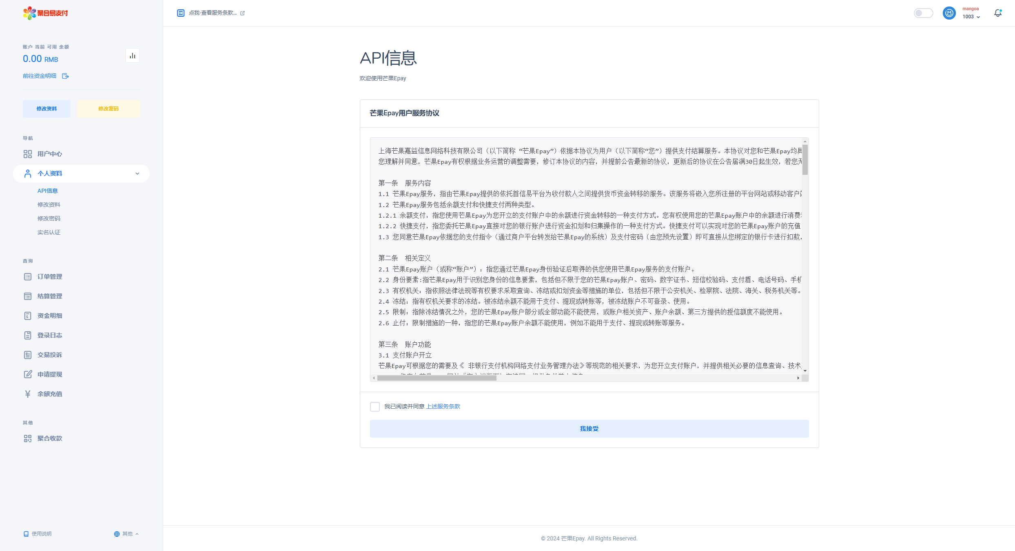Open notifications bell icon
The width and height of the screenshot is (1015, 551).
[x=998, y=13]
